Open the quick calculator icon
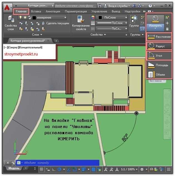175x176 pixels. coord(167,29)
